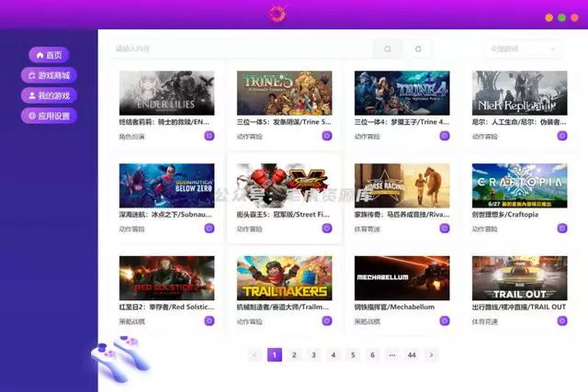Go to pagination page 3
The width and height of the screenshot is (588, 392).
click(313, 355)
